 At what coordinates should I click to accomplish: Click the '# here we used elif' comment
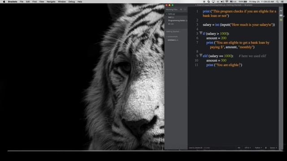252,56
